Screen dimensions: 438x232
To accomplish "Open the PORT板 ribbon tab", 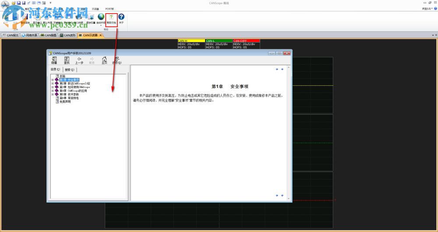I will pos(109,9).
